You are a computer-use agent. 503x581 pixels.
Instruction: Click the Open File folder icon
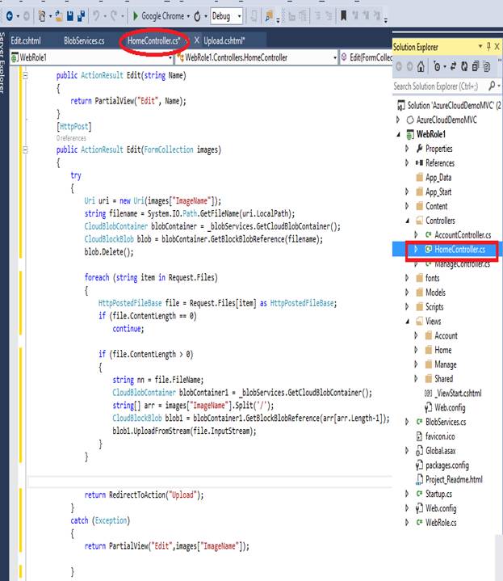pyautogui.click(x=58, y=16)
